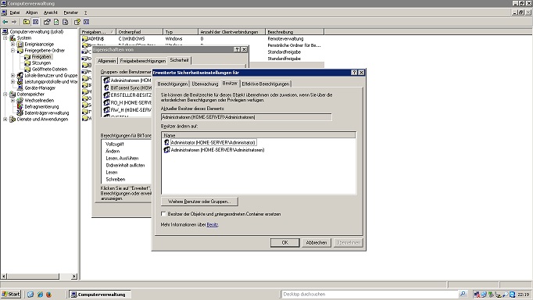Click the ADMIN$ share icon in list
The width and height of the screenshot is (533, 300).
tap(85, 39)
